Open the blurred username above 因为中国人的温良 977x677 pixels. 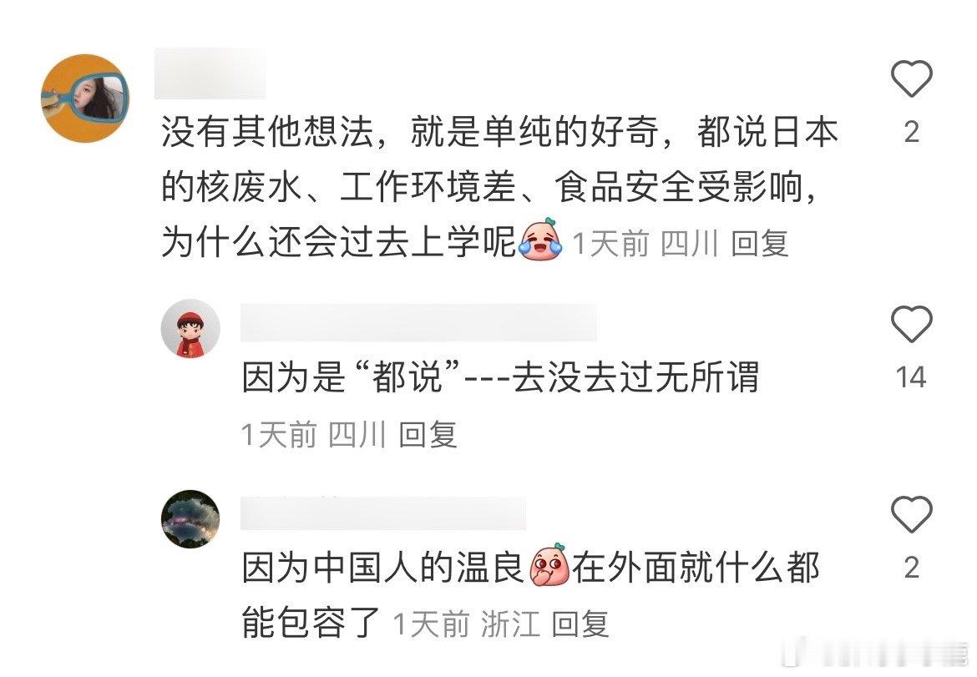[383, 513]
